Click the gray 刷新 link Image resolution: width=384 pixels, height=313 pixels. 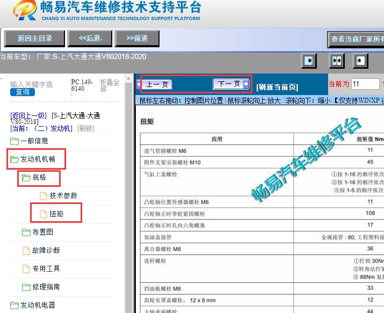coord(86,128)
